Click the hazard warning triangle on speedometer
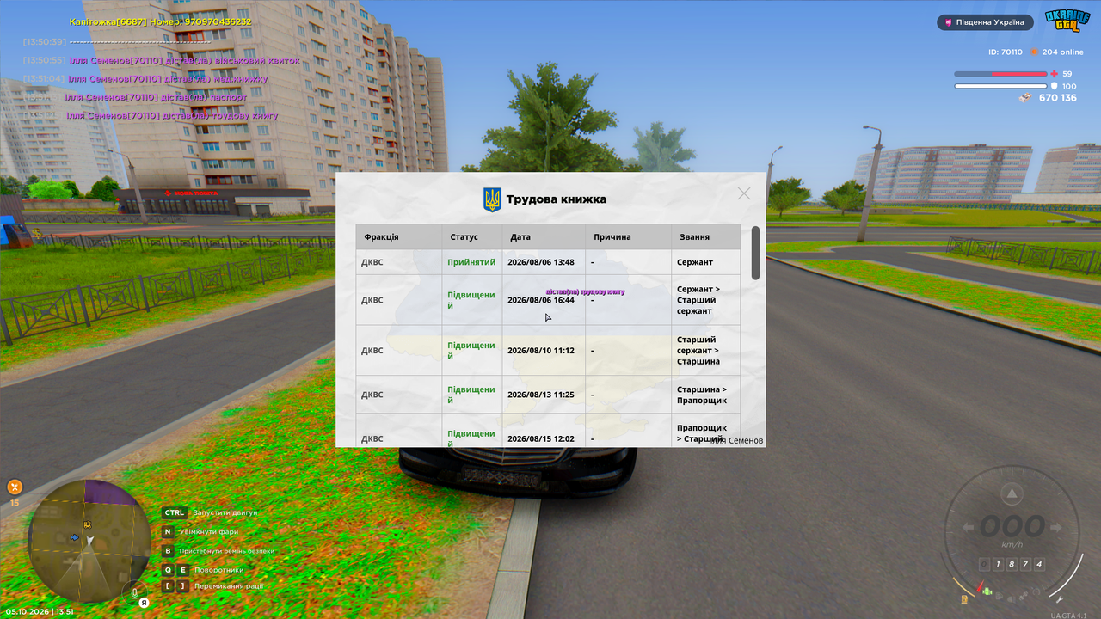Screen dimensions: 1101x619 tap(1012, 493)
